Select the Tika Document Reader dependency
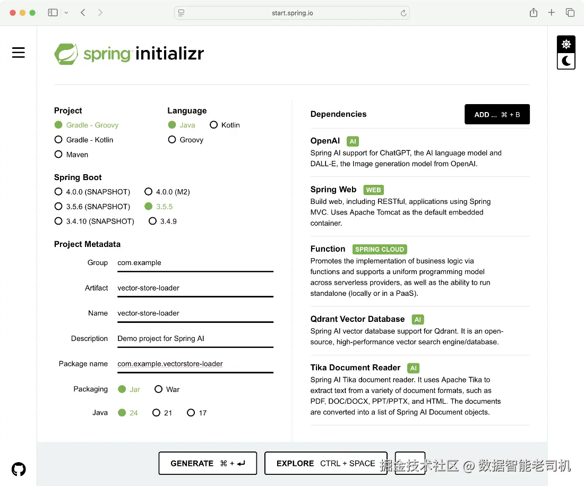Viewport: 584px width, 486px height. tap(420, 390)
